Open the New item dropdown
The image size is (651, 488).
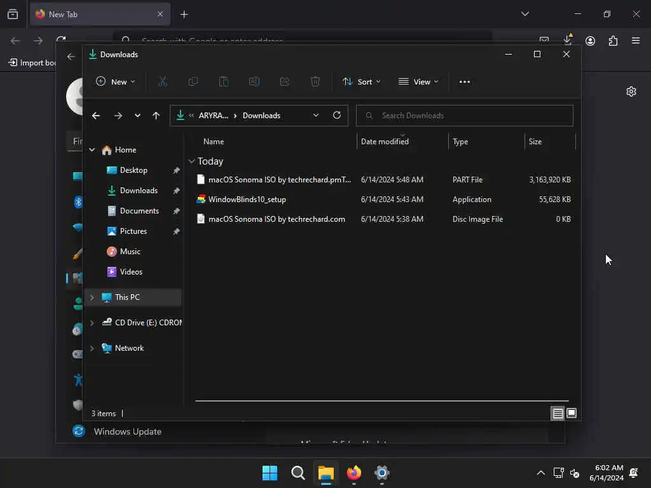116,82
